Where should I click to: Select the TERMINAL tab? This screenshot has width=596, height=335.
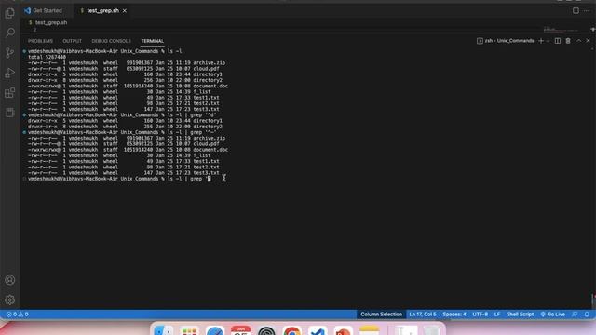click(153, 41)
